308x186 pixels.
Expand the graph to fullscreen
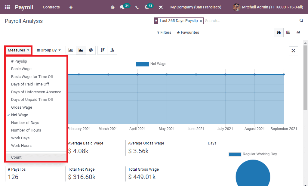click(x=293, y=51)
